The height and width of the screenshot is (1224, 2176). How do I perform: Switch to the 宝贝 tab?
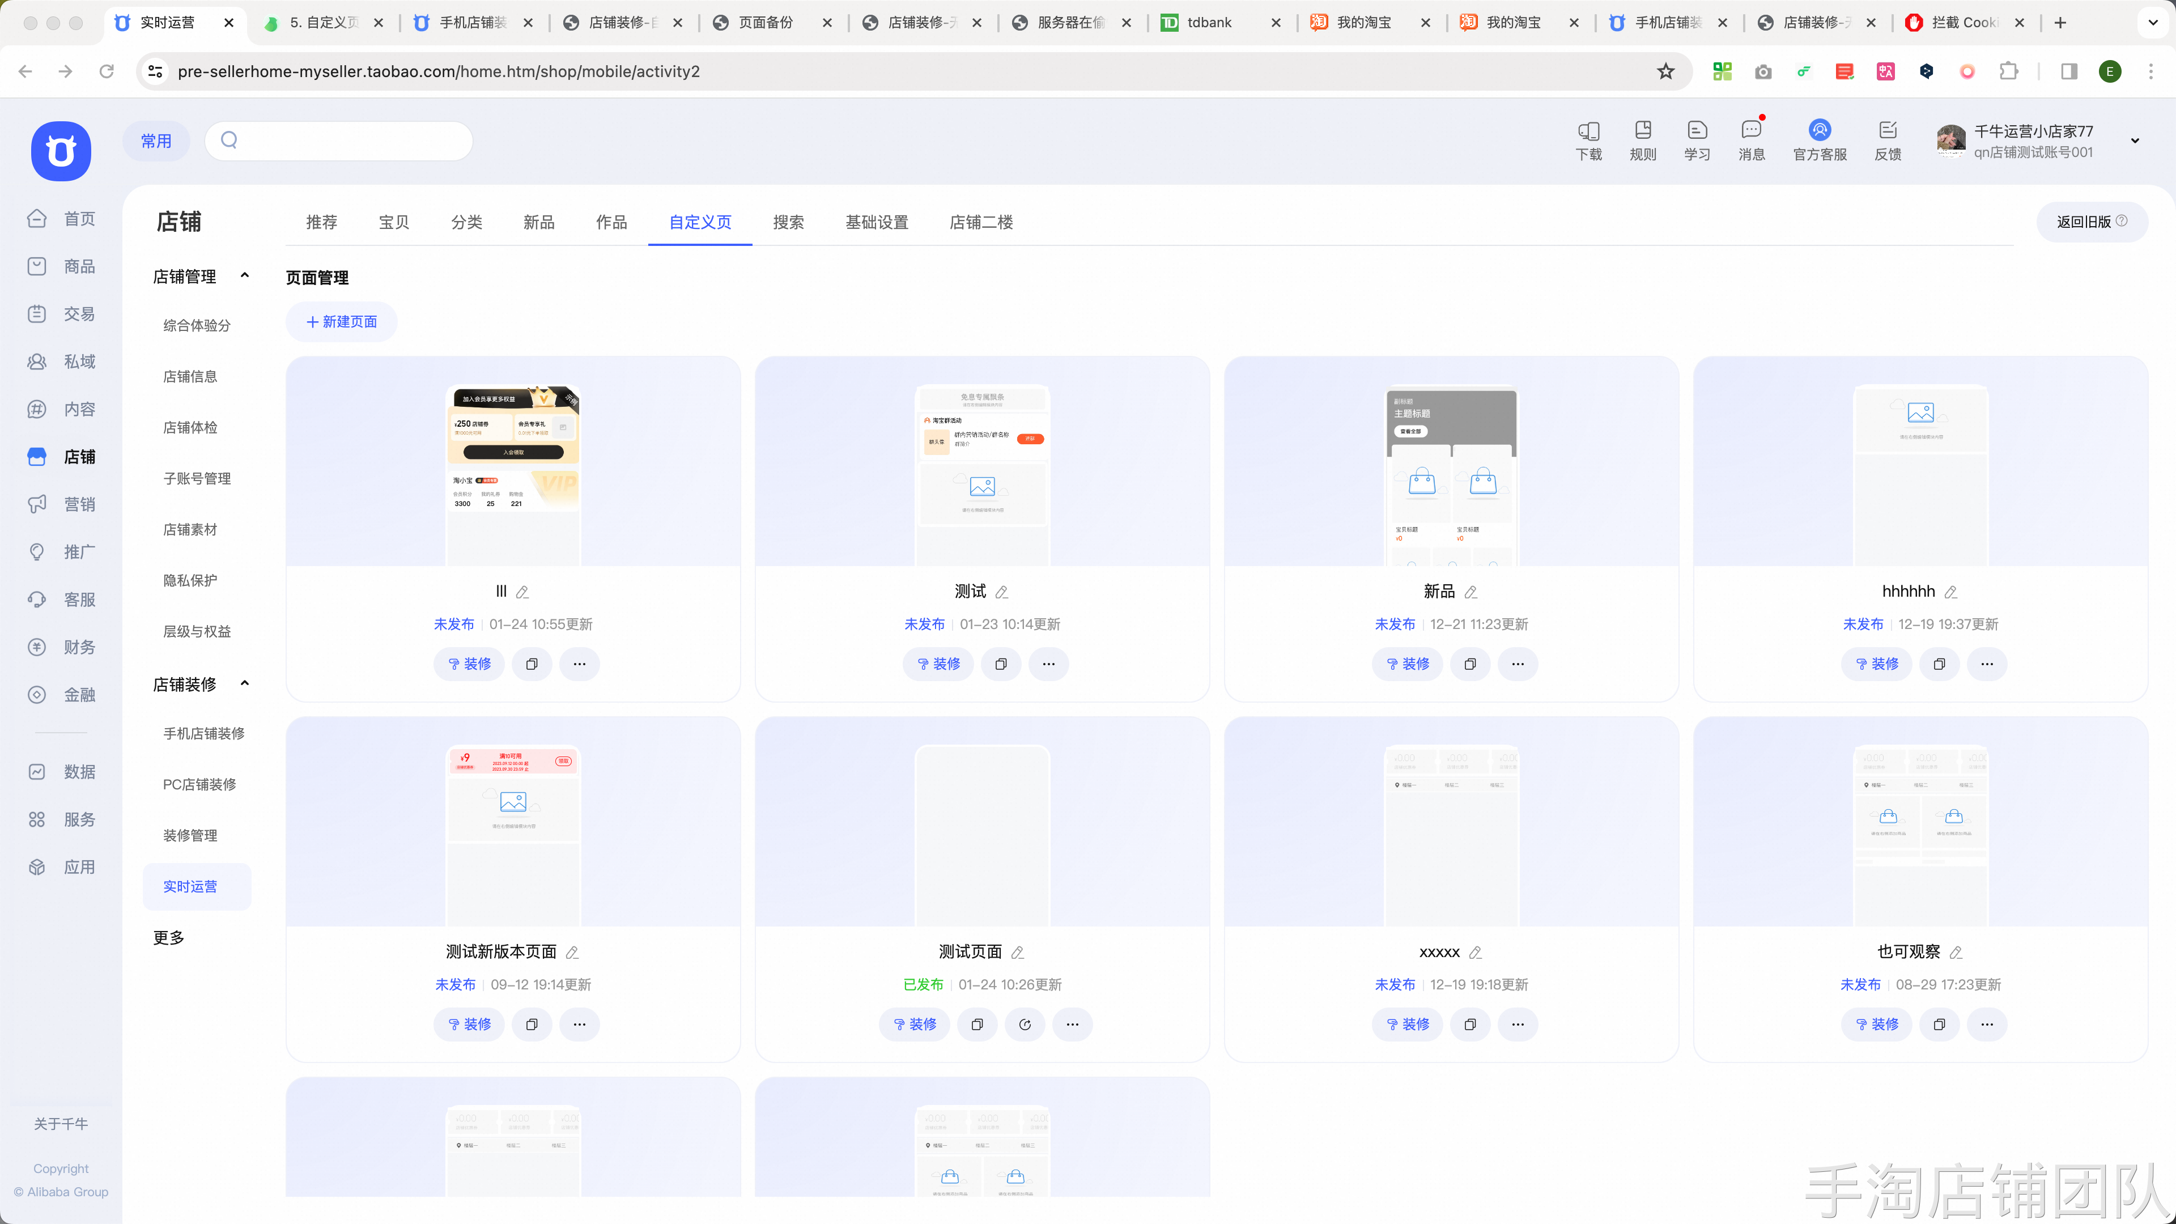click(394, 222)
